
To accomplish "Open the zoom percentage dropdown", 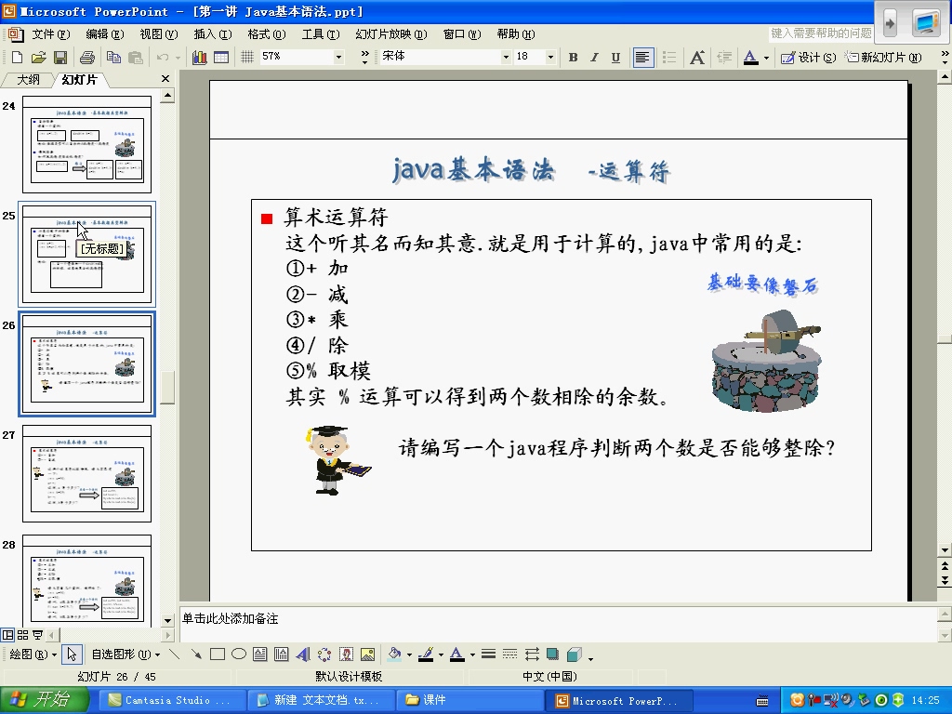I will 338,57.
